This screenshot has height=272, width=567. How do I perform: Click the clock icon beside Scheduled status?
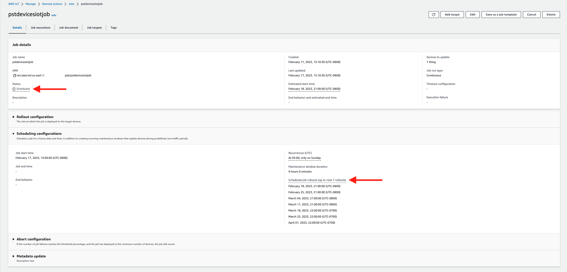(14, 89)
